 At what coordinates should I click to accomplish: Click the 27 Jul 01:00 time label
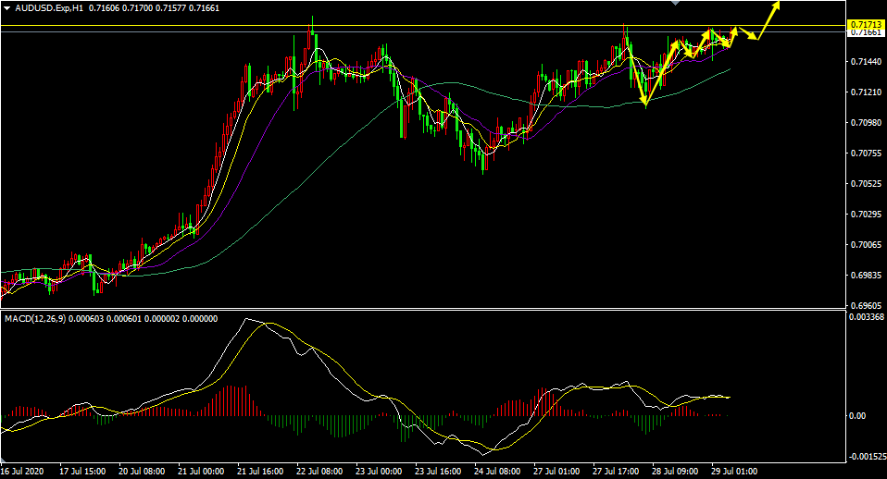click(x=556, y=471)
